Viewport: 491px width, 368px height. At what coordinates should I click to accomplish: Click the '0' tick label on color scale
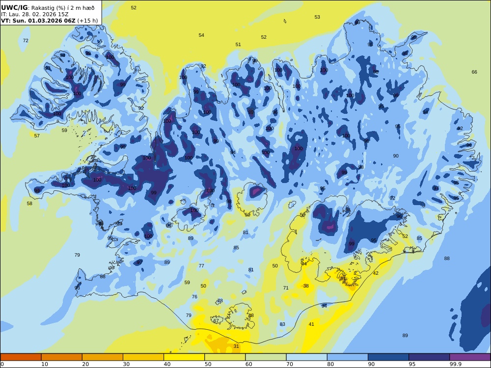click(x=2, y=364)
